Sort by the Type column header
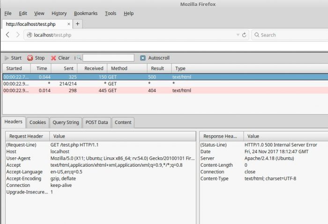328x224 pixels. (250, 69)
